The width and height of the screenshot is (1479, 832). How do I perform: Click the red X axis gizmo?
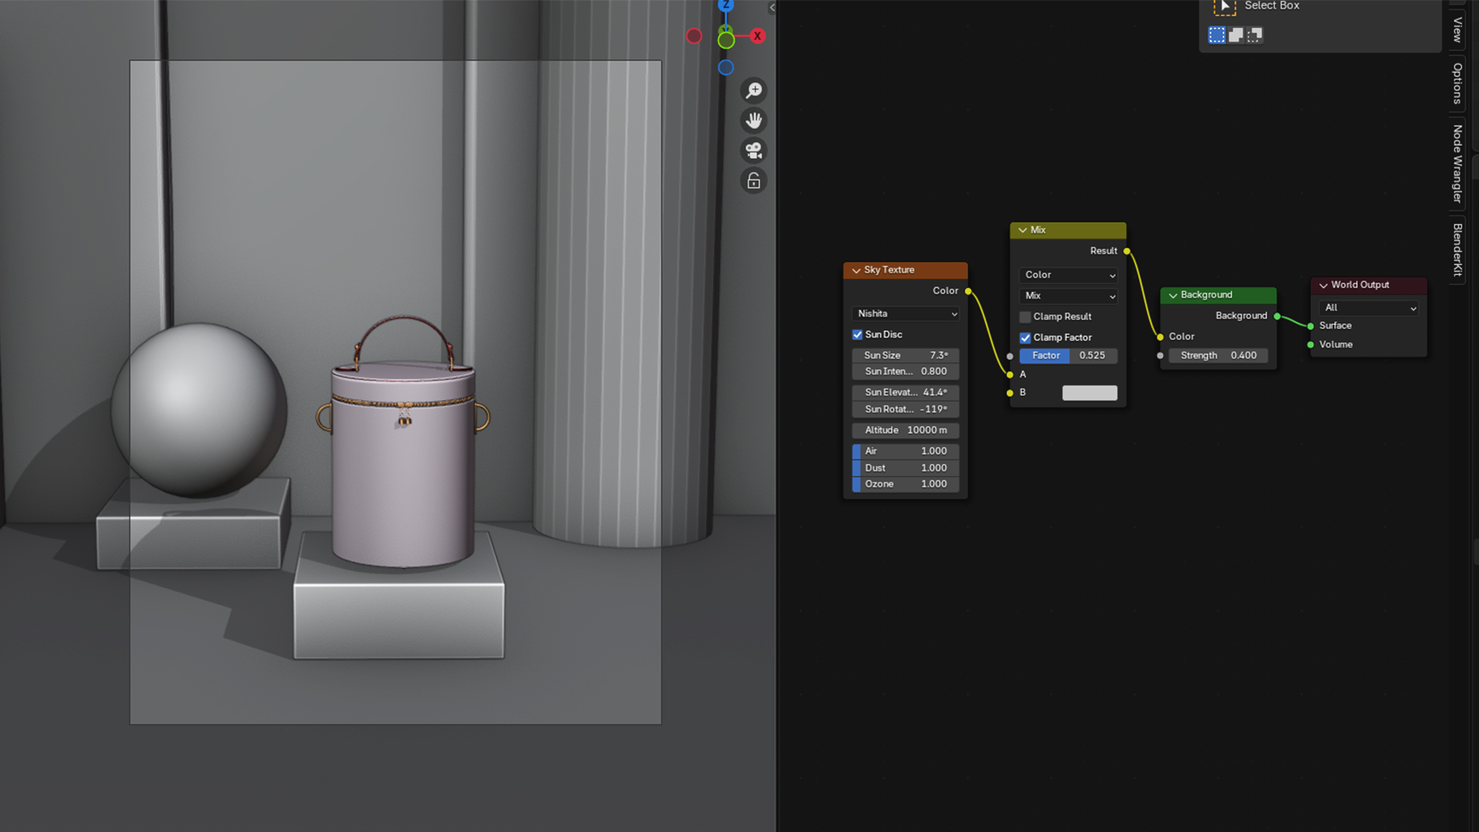758,36
